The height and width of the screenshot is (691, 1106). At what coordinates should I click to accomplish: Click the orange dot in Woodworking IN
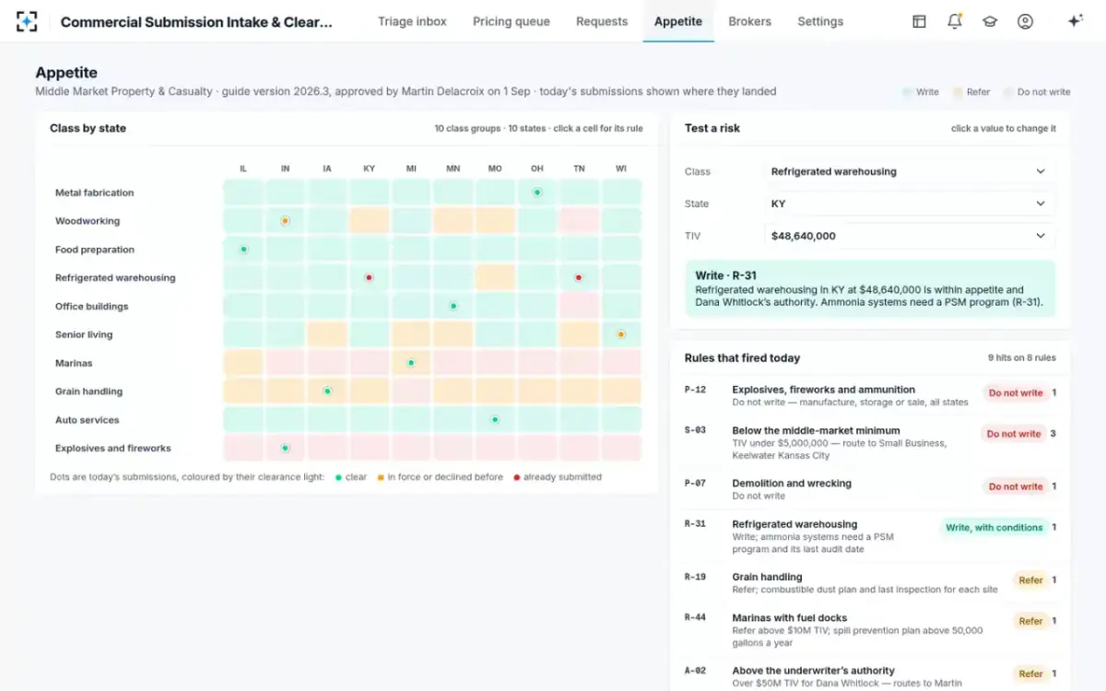285,221
